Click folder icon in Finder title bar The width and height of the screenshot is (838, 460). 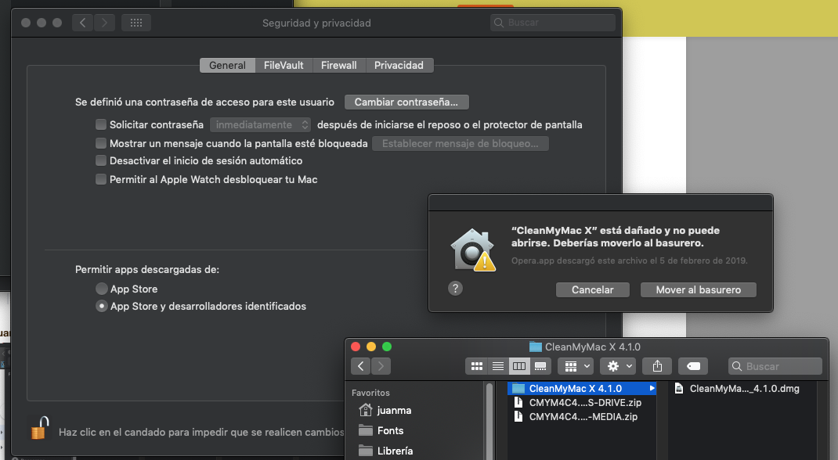[536, 347]
